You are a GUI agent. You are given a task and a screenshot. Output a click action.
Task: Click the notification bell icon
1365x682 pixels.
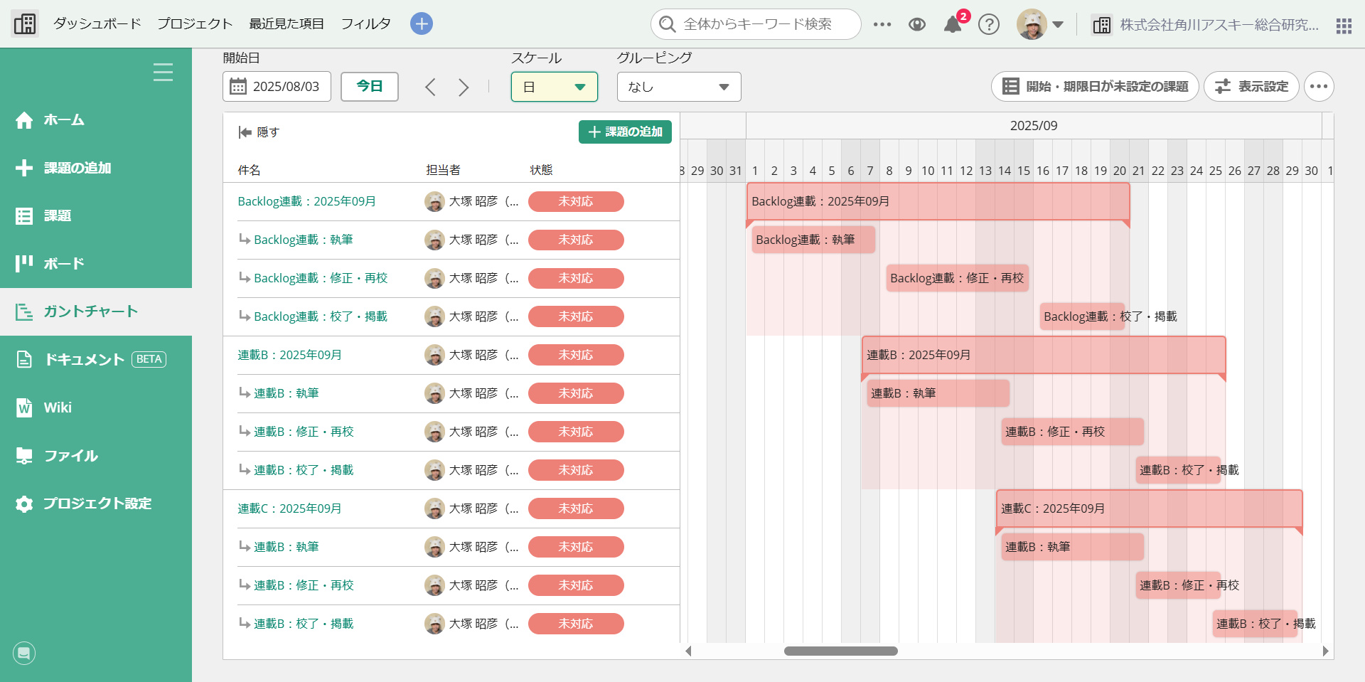(x=952, y=25)
